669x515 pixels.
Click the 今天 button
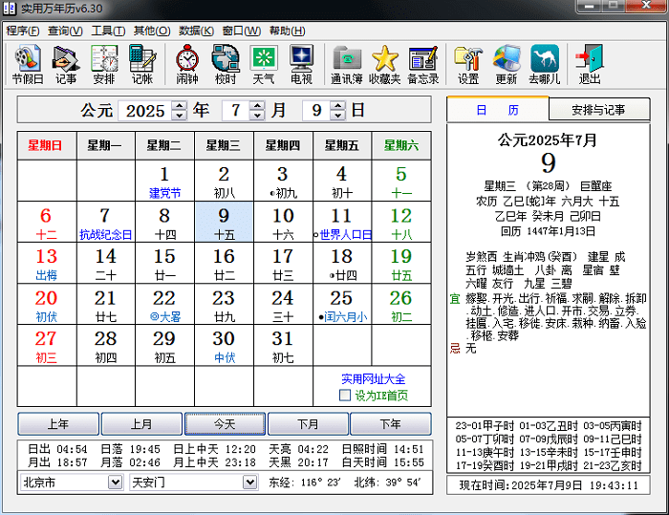(x=225, y=424)
